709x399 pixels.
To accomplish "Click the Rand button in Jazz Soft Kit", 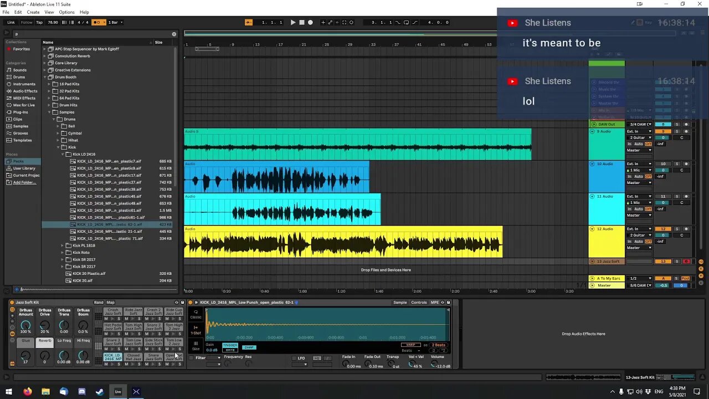I will [x=99, y=303].
